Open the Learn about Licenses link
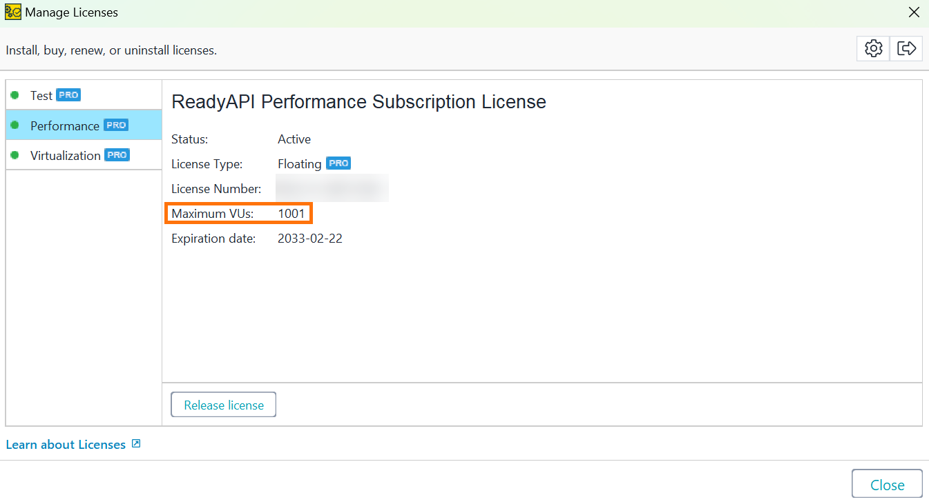Image resolution: width=929 pixels, height=504 pixels. coord(66,444)
